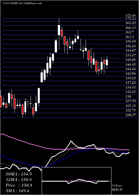Screen dimensions: 139x195
Task: Click the 163.7 price level label
Action: [x=130, y=32]
